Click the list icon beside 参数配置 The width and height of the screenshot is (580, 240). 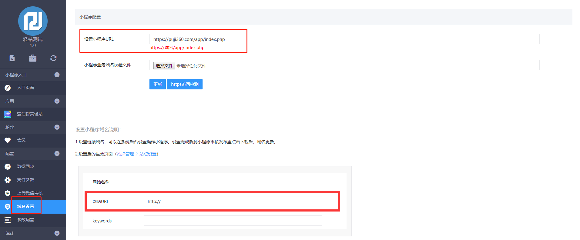pyautogui.click(x=8, y=220)
